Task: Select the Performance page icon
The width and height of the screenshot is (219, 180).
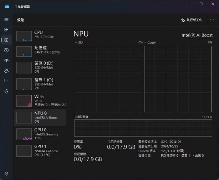Action: tap(7, 40)
